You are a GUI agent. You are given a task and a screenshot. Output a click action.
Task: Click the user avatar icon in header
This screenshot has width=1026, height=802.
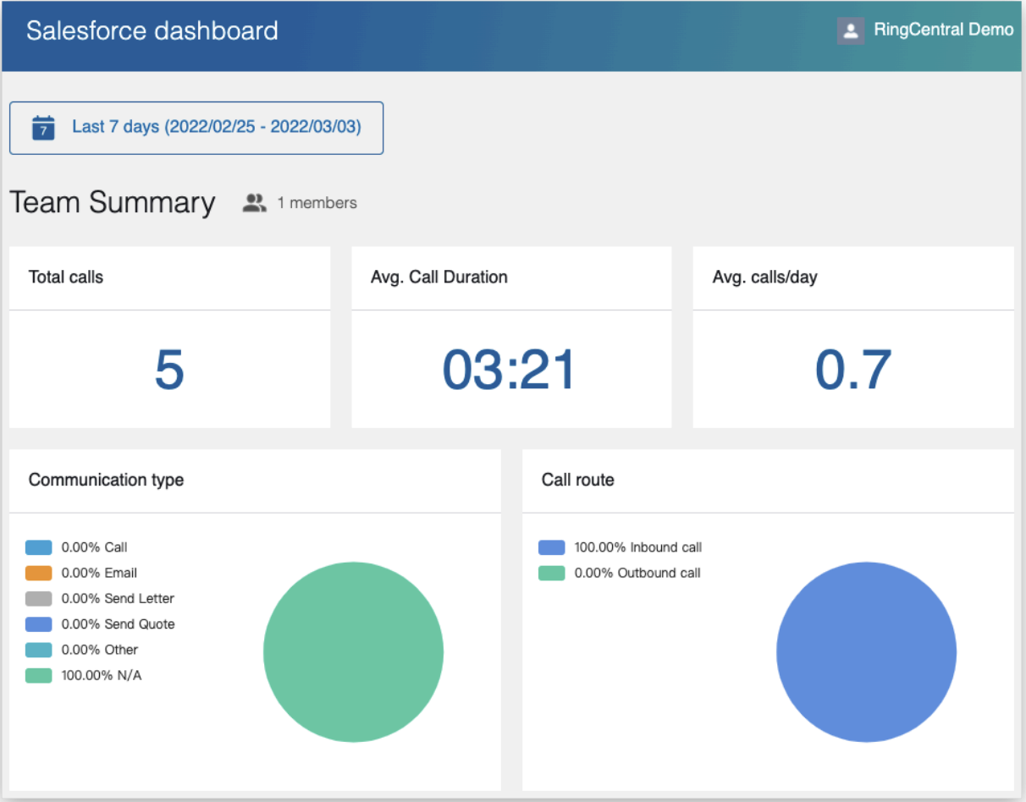click(850, 30)
